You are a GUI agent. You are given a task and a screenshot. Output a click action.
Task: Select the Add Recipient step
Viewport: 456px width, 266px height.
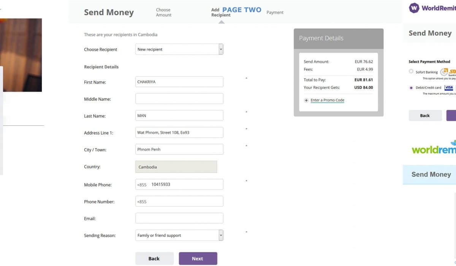(220, 13)
